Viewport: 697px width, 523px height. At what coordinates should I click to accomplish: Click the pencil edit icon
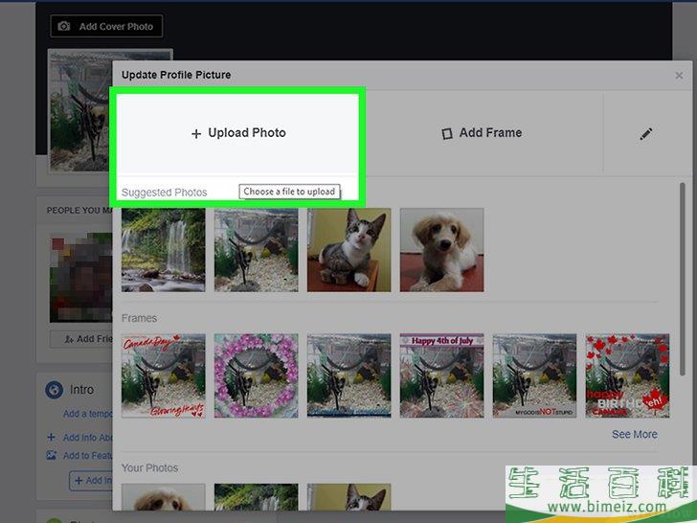click(x=646, y=133)
